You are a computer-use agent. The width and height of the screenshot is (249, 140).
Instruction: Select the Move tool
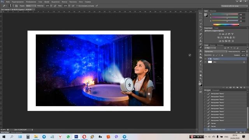pyautogui.click(x=201, y=13)
